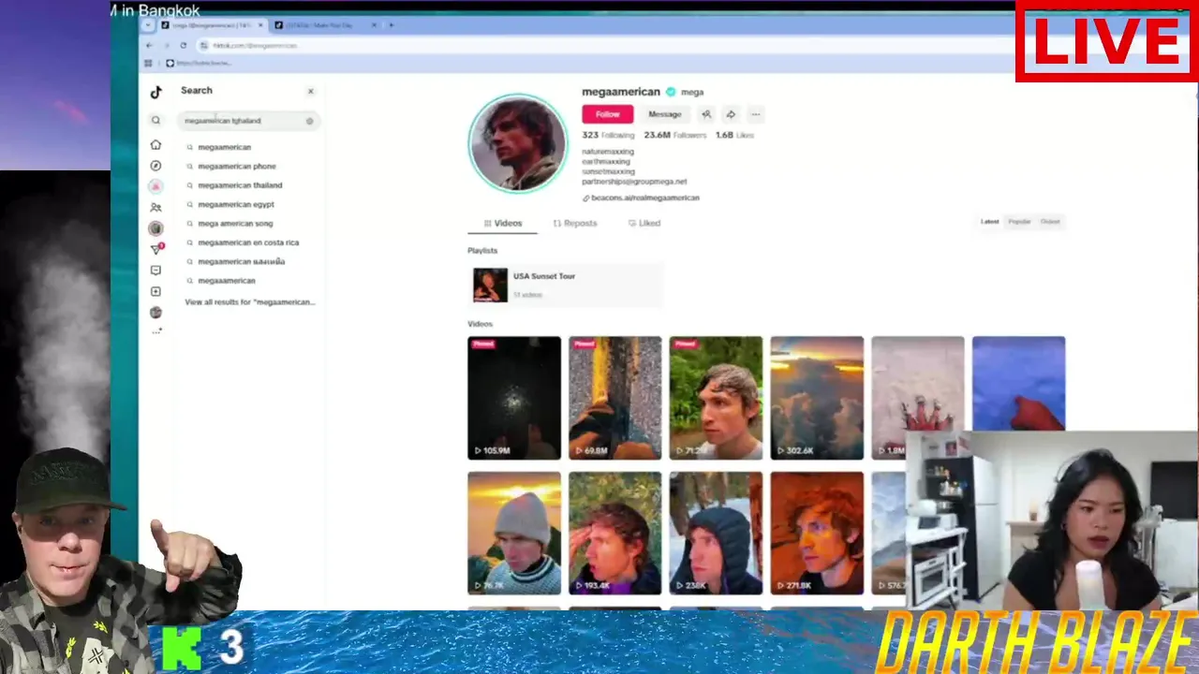Select suggestion 'megaamerican egypt'
This screenshot has height=674, width=1199.
236,204
